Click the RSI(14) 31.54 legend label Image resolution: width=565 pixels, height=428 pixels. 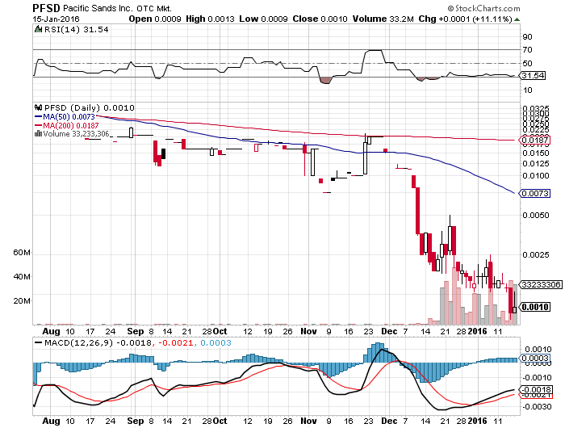coord(77,30)
